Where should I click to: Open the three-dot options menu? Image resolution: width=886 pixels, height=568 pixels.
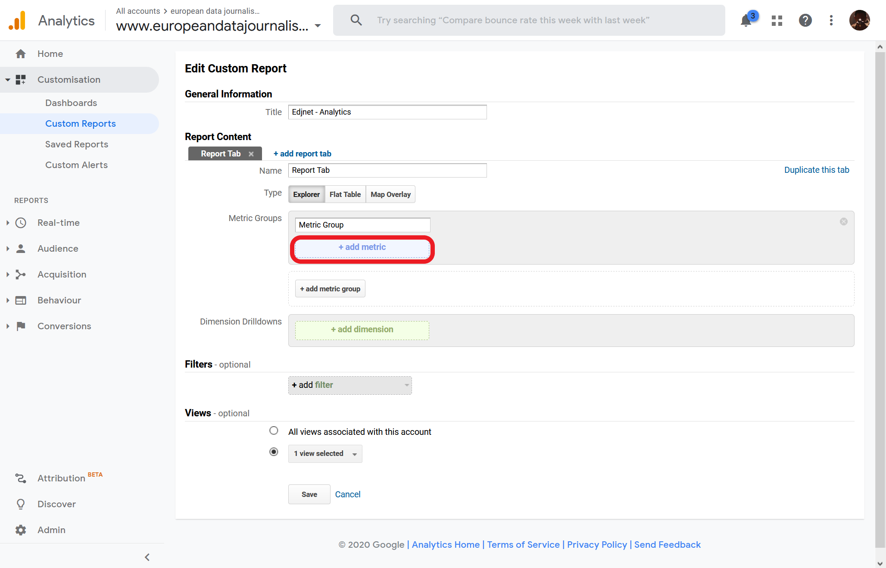tap(831, 21)
